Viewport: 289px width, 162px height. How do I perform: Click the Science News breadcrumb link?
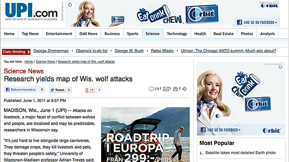45,62
